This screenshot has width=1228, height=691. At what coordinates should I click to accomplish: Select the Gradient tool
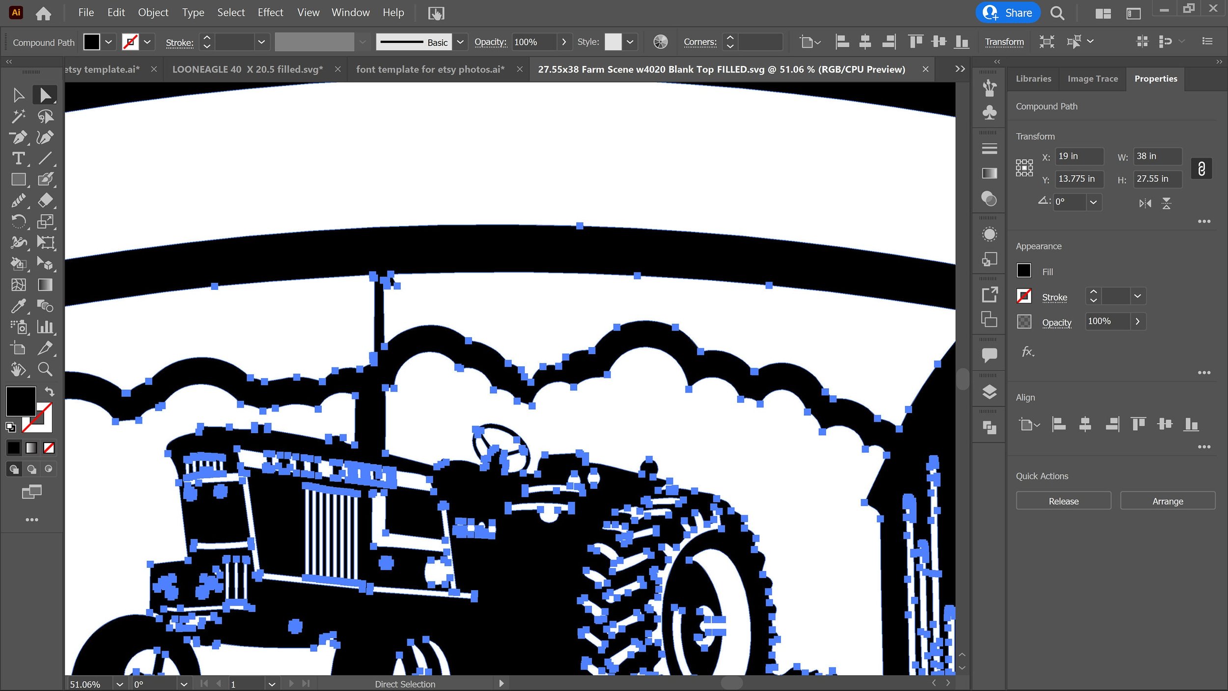coord(45,285)
